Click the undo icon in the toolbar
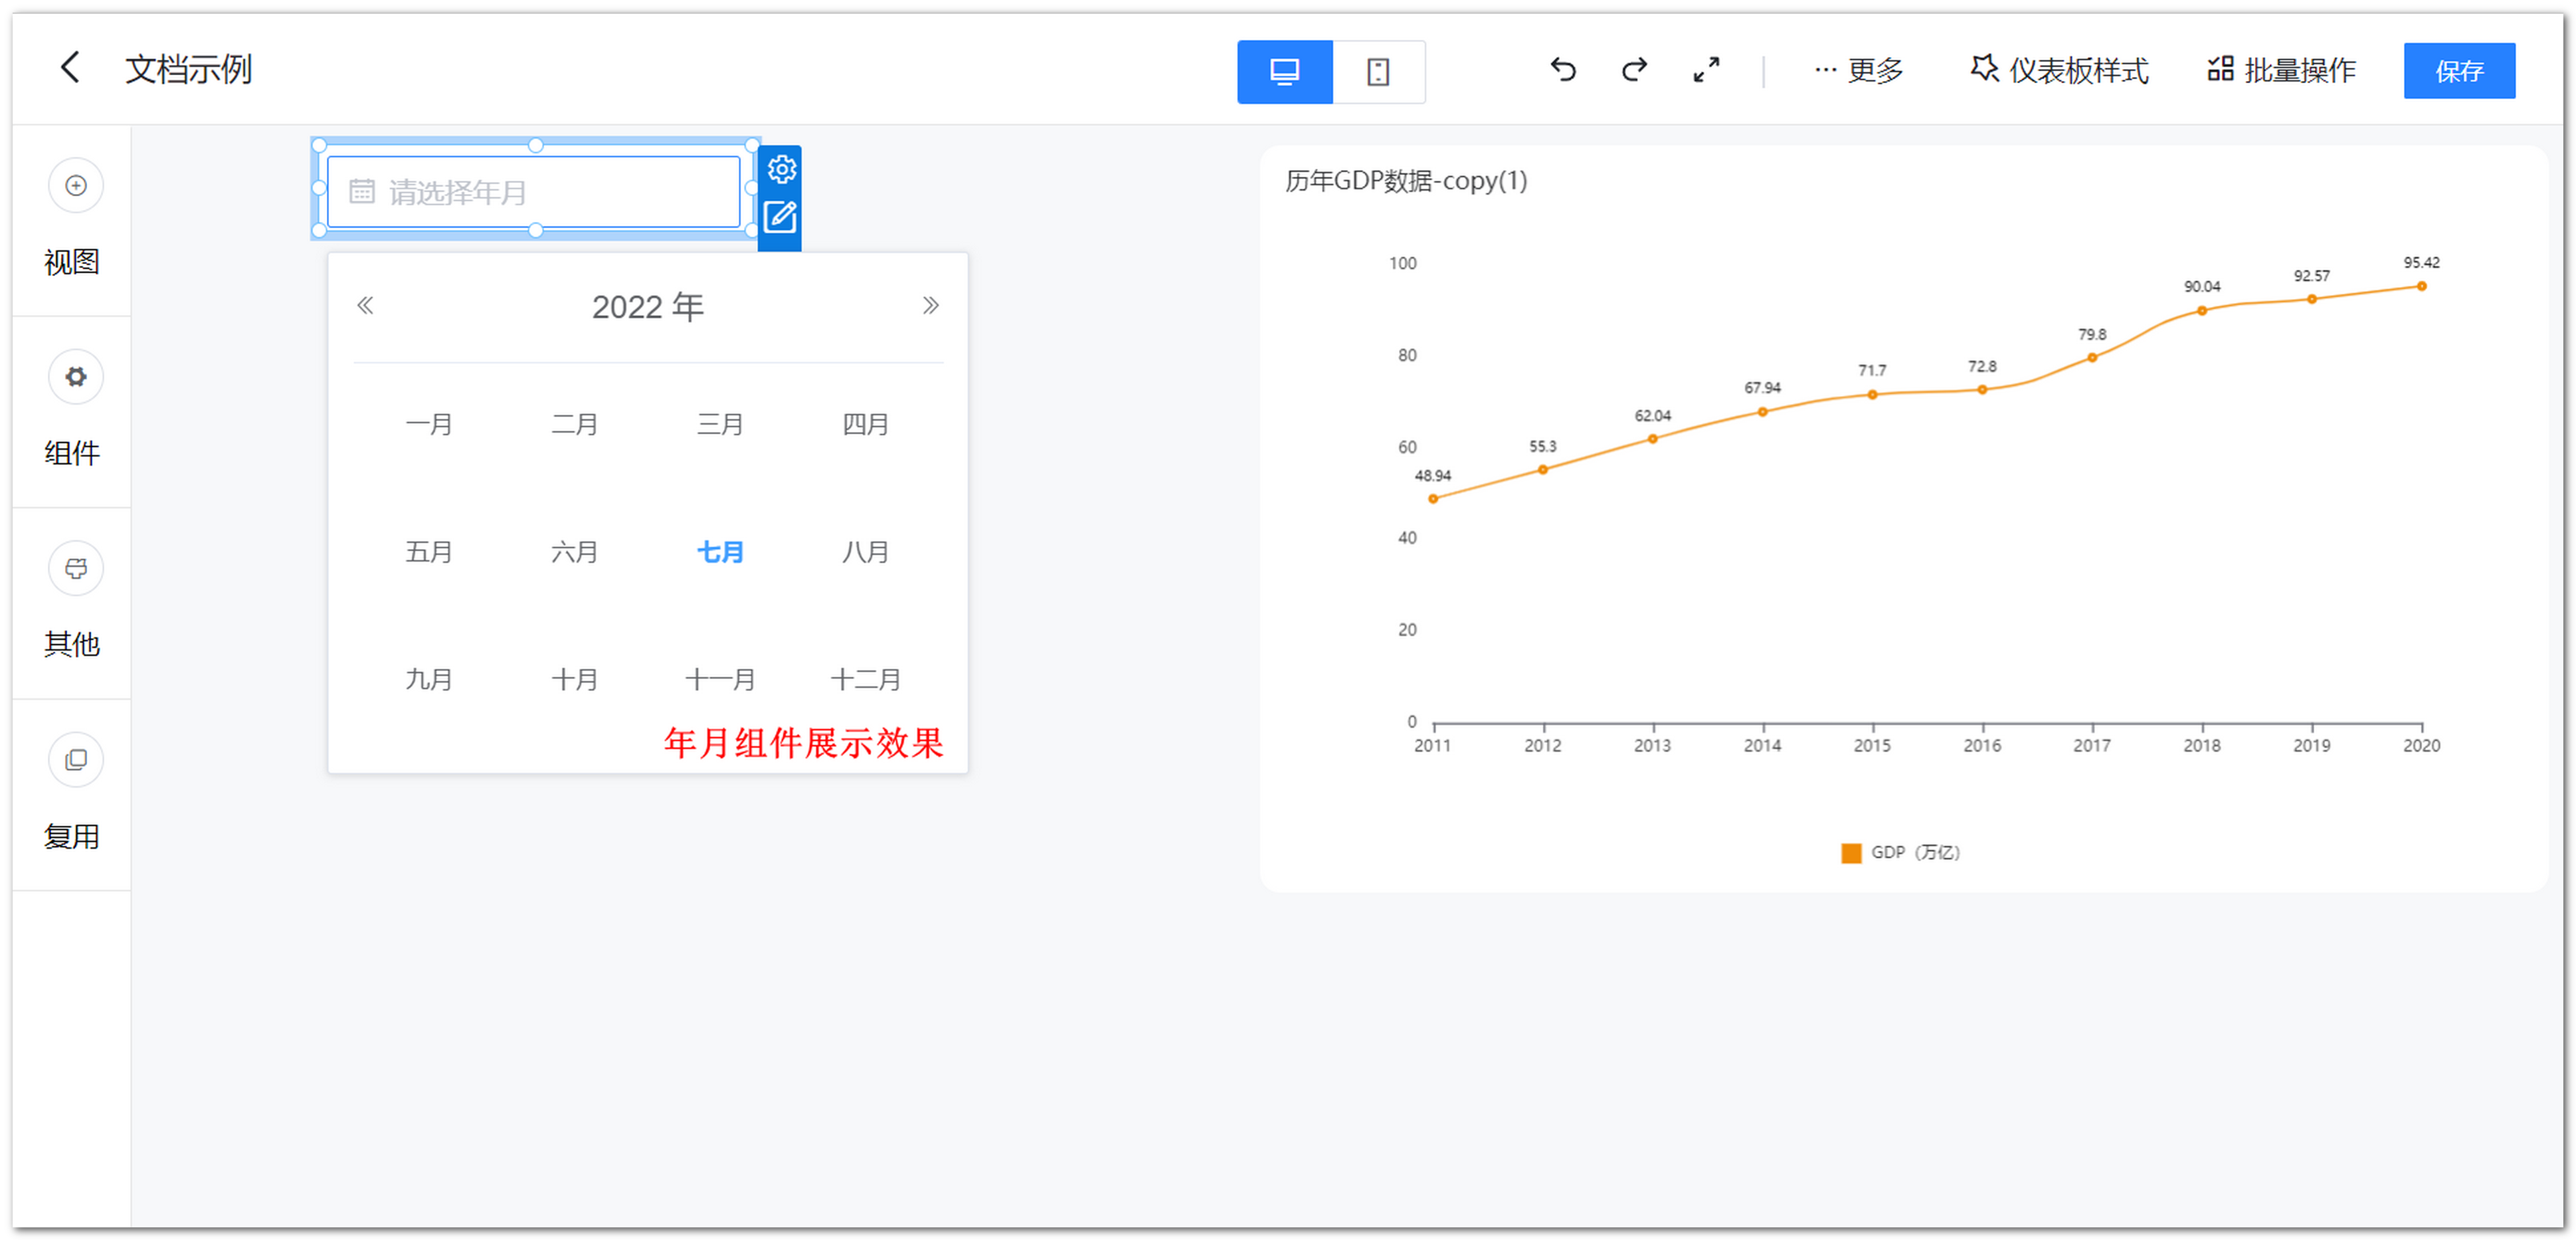This screenshot has height=1240, width=2576. pos(1562,70)
